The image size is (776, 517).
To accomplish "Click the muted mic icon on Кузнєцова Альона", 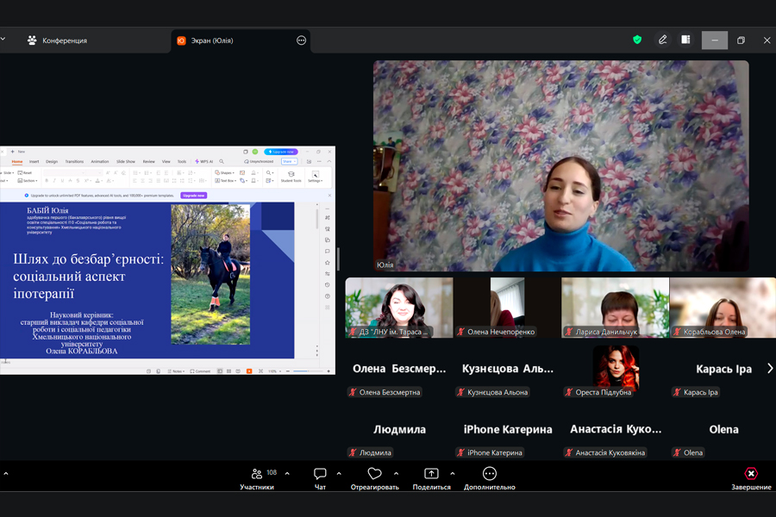I will click(x=460, y=392).
